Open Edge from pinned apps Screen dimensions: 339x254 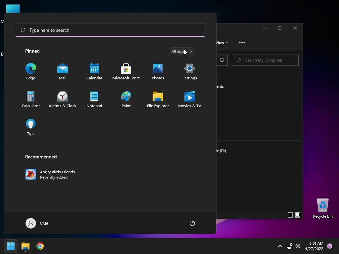(x=31, y=72)
